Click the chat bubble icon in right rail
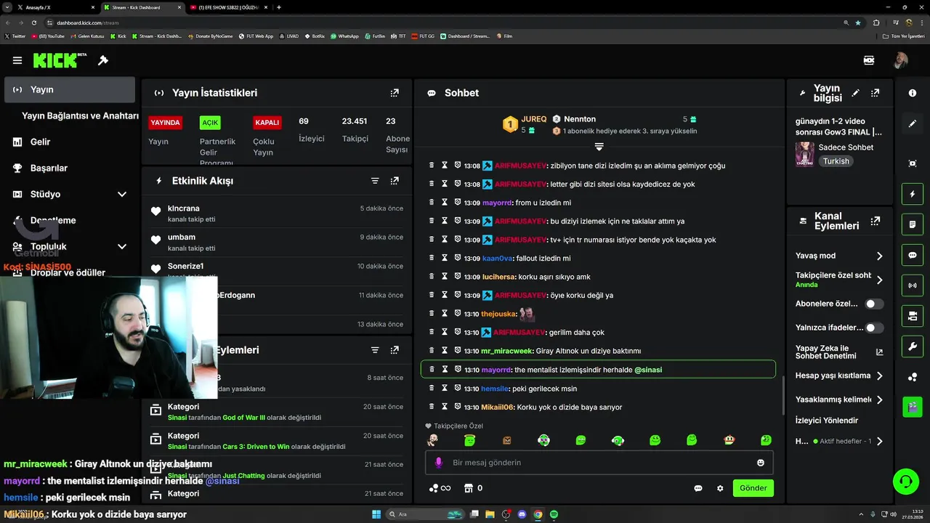This screenshot has width=930, height=523. coord(913,256)
